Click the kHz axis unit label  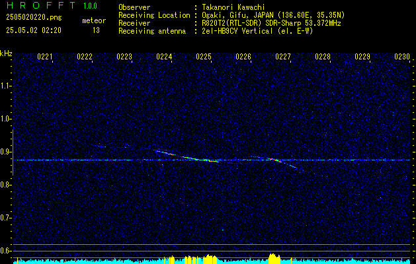[6, 53]
